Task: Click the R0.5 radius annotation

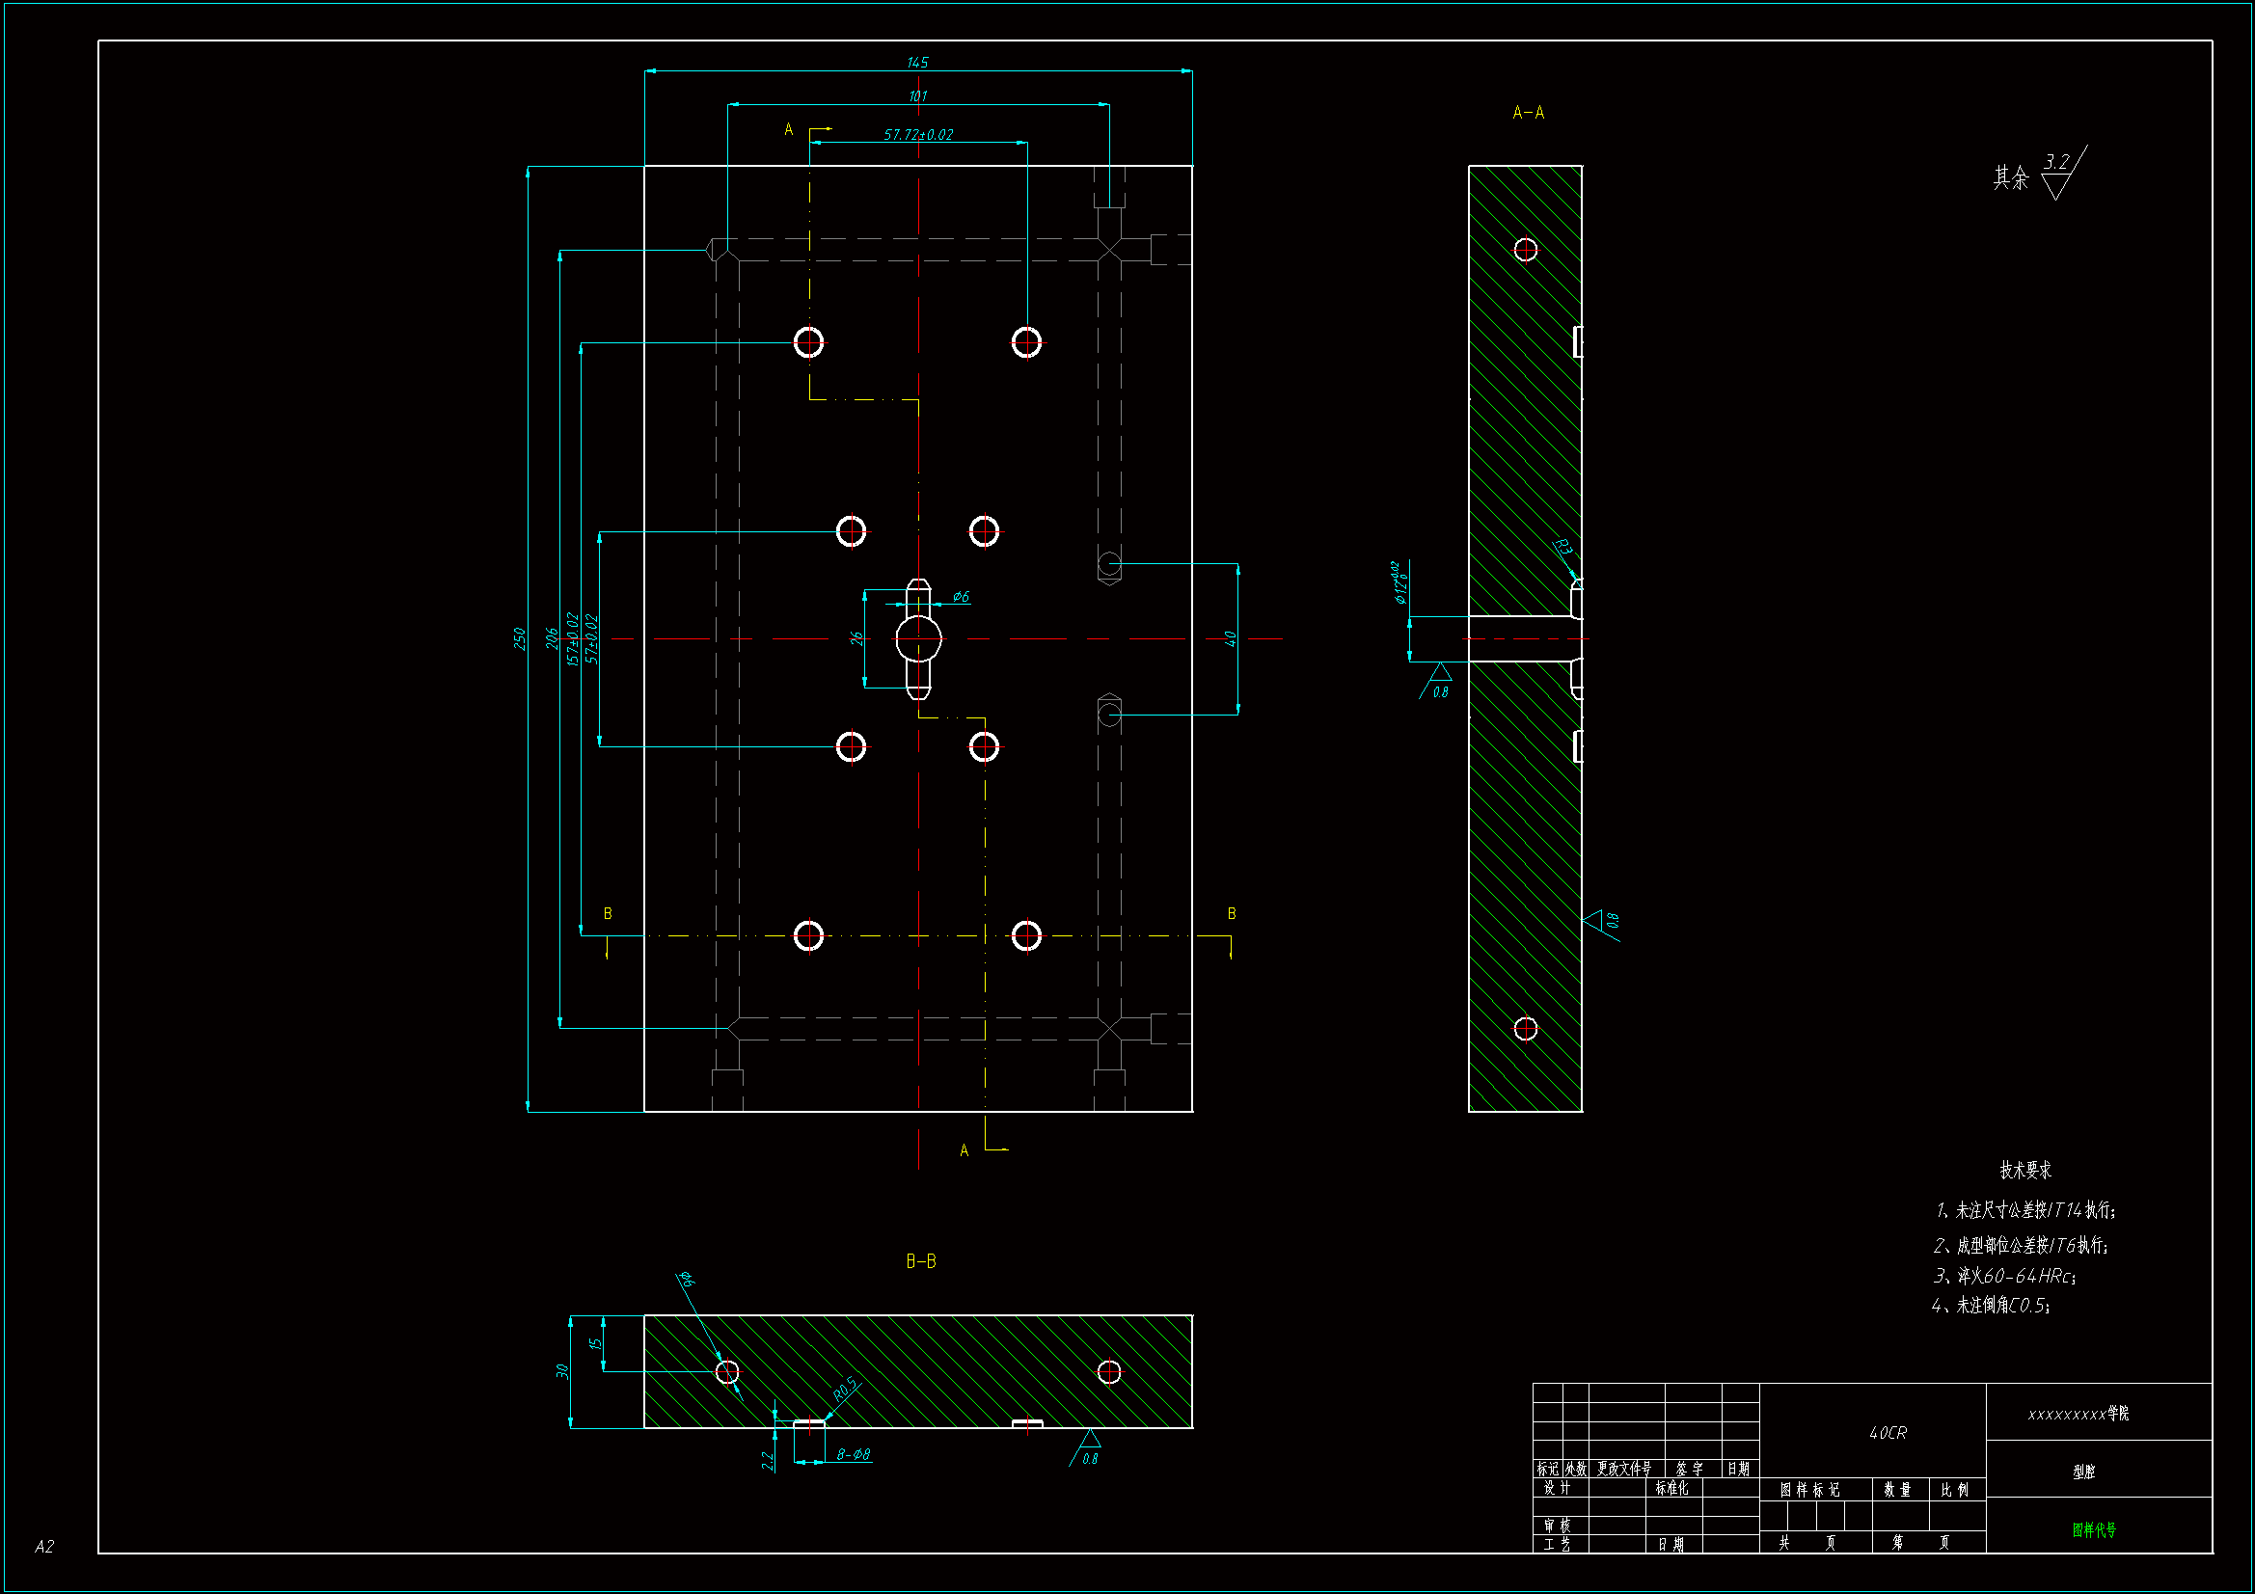Action: coord(845,1390)
